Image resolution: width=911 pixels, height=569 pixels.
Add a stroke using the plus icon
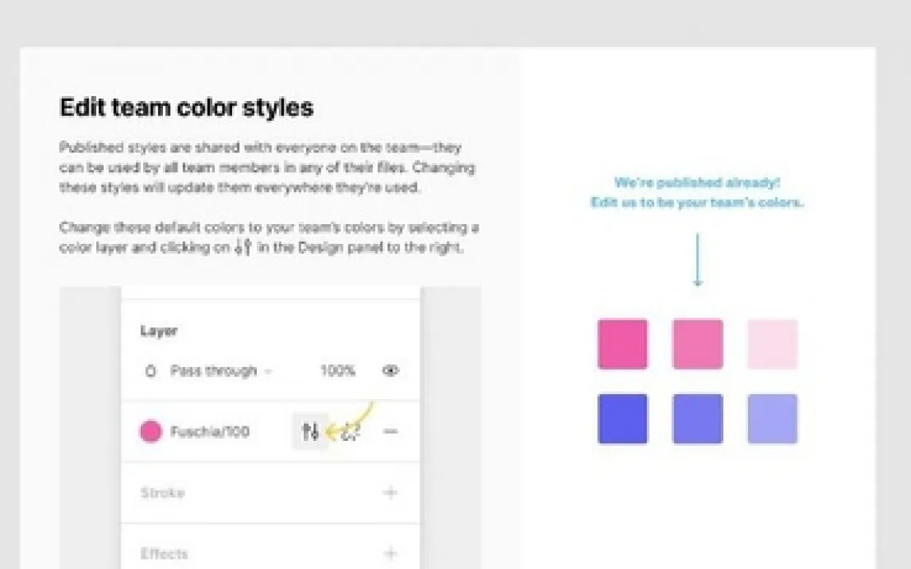point(390,493)
